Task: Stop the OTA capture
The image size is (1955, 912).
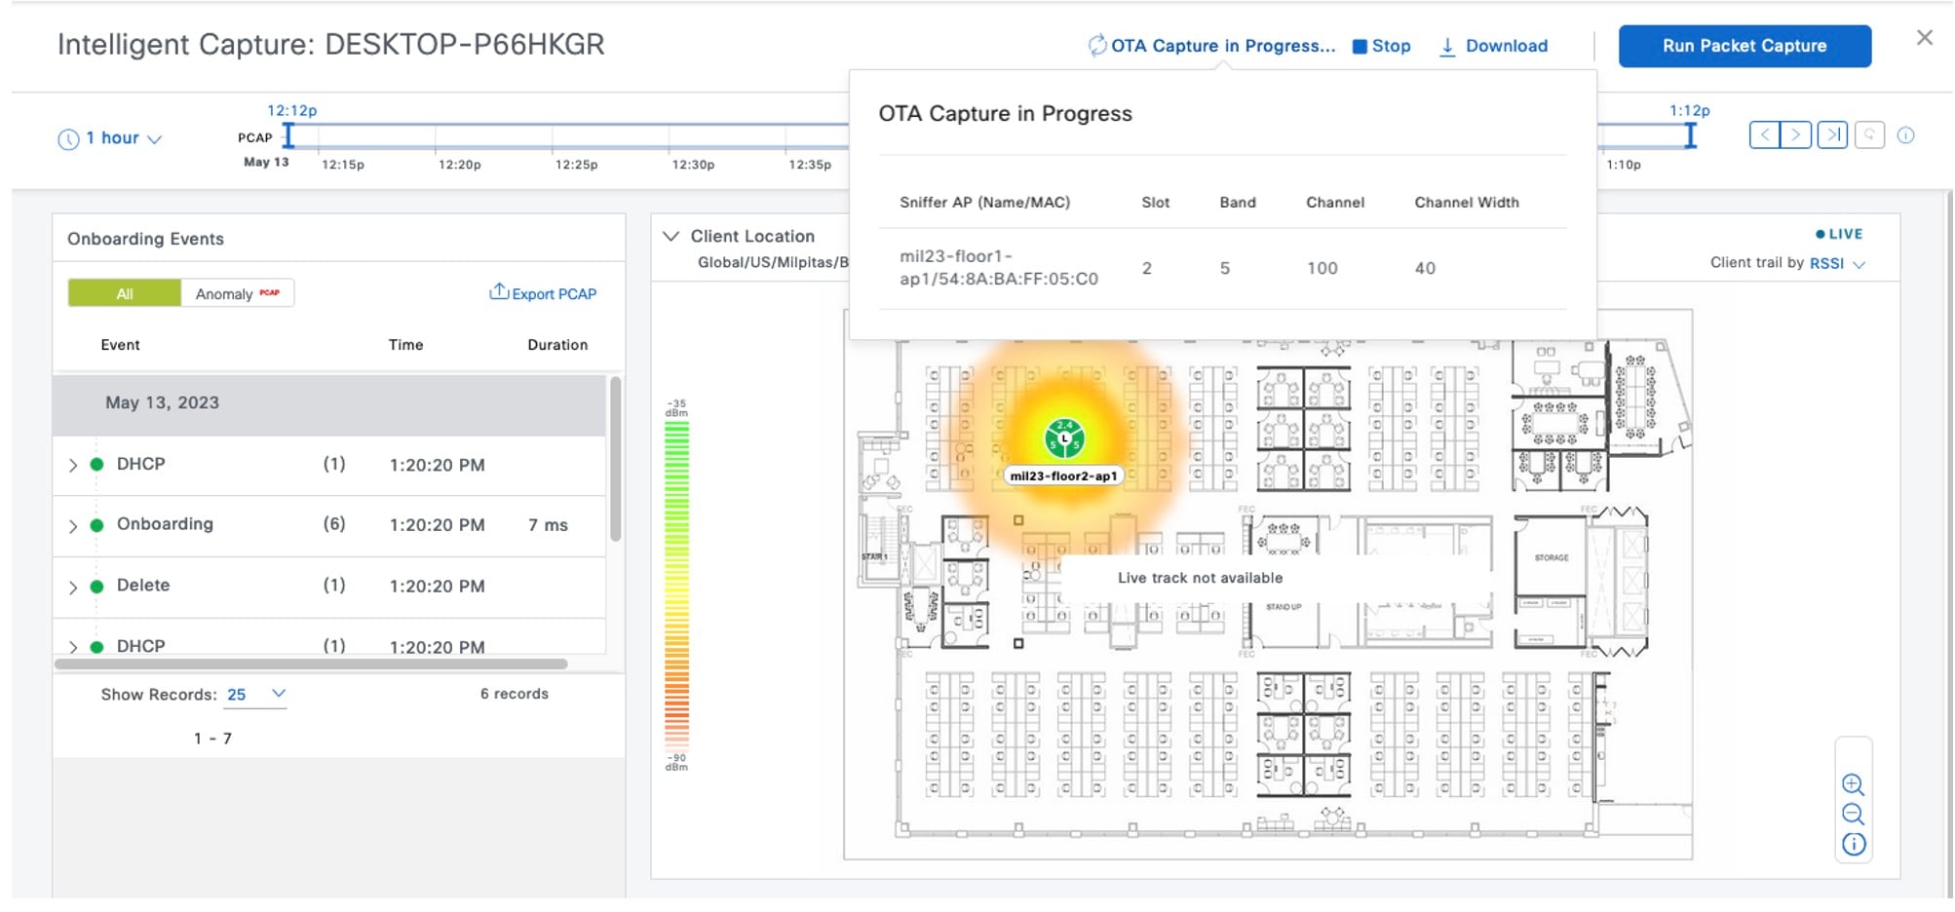Action: (x=1382, y=46)
